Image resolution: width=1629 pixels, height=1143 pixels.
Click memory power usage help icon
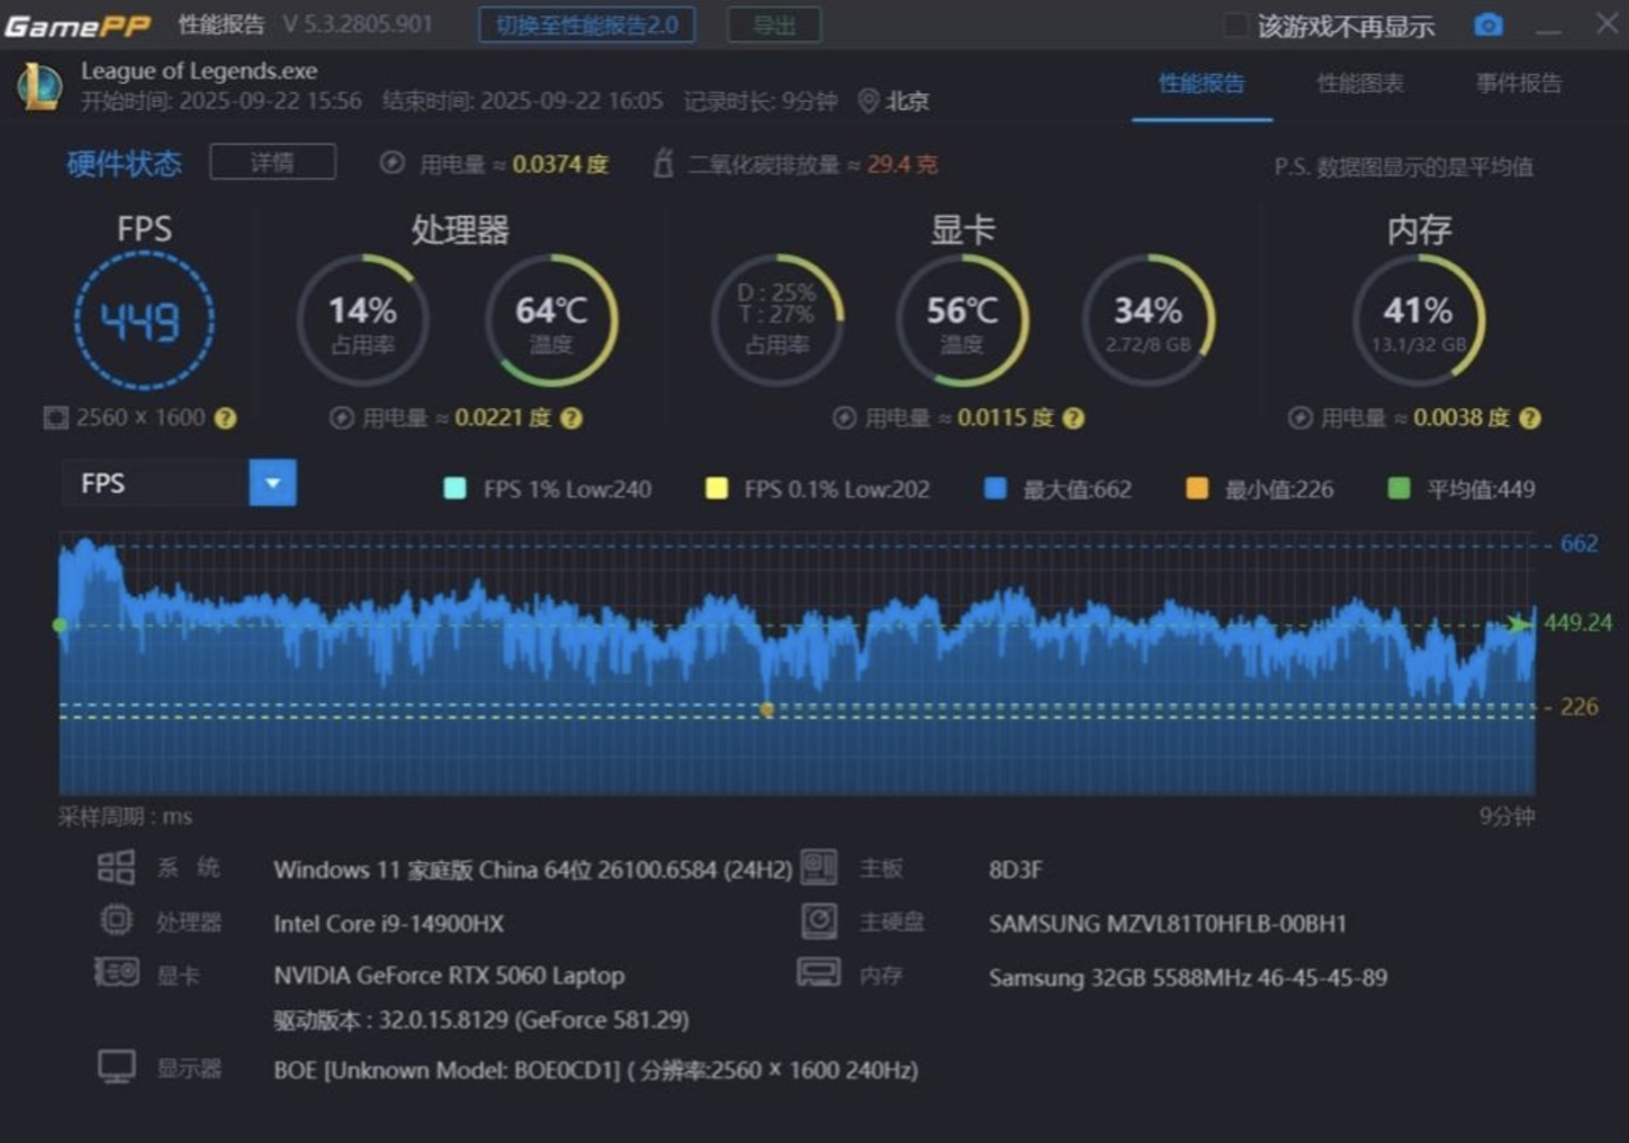1530,418
